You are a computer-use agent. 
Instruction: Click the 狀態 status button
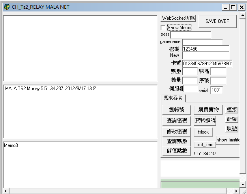tap(232, 129)
